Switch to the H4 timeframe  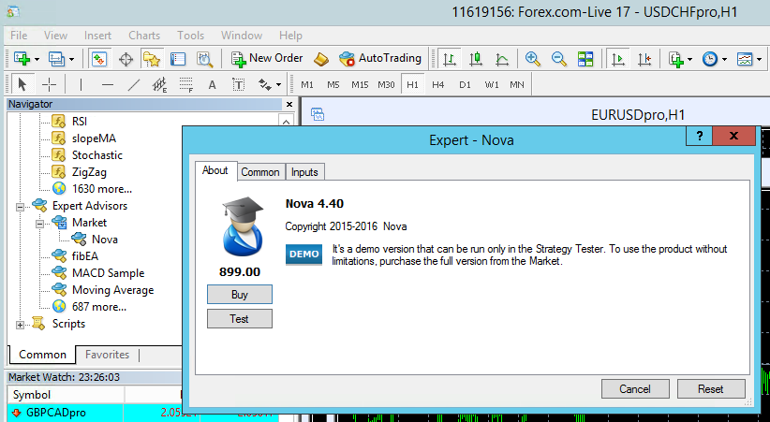point(438,84)
